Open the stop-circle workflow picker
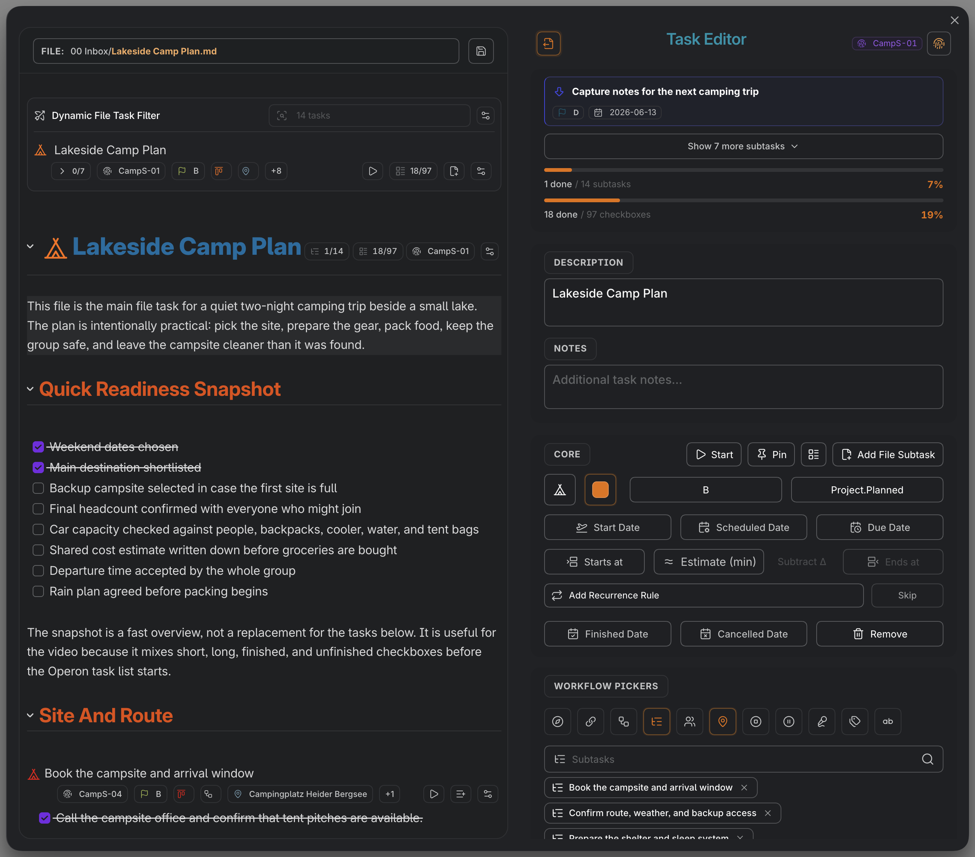 coord(755,721)
